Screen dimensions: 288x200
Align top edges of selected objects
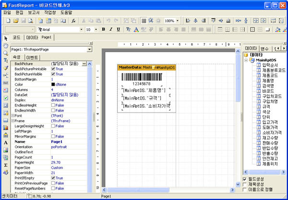pos(213,21)
